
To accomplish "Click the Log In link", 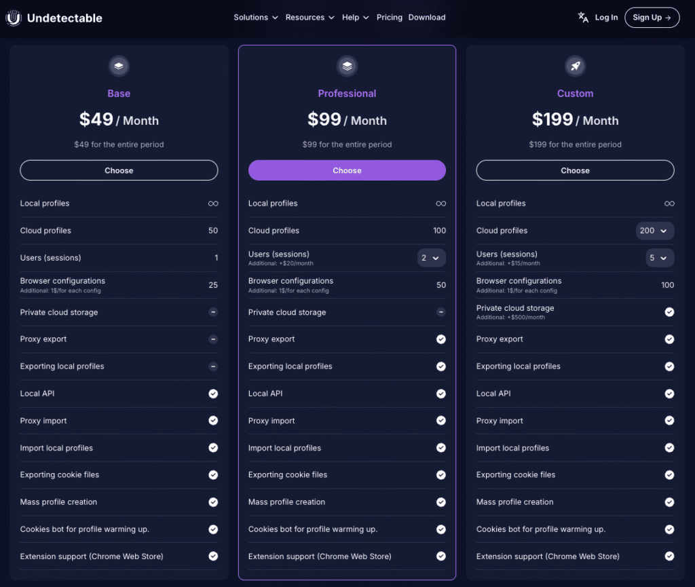I will click(x=606, y=17).
